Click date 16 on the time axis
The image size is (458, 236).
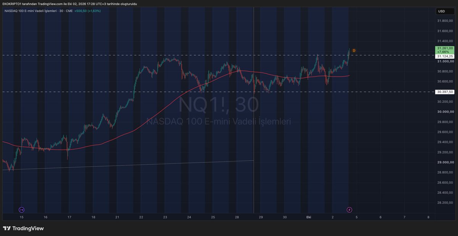coord(45,217)
